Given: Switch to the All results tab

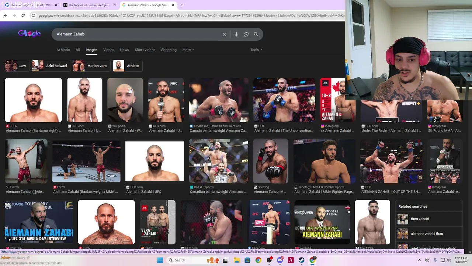Looking at the screenshot, I should 78,50.
